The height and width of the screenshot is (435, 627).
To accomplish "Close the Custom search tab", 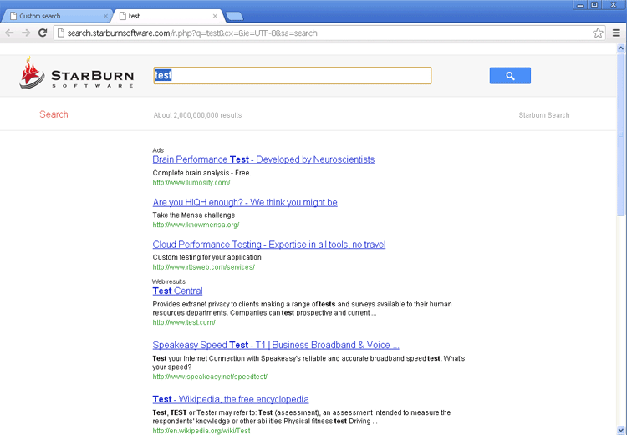I will [x=105, y=16].
